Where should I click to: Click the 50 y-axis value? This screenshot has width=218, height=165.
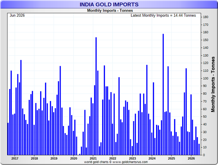coord(205,117)
